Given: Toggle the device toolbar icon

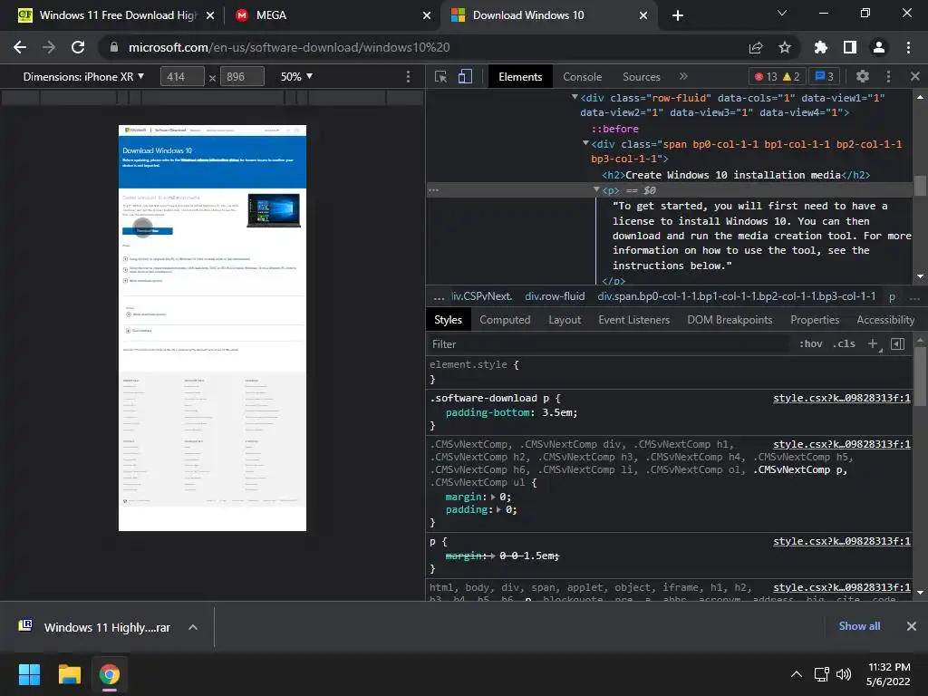Looking at the screenshot, I should pos(465,76).
